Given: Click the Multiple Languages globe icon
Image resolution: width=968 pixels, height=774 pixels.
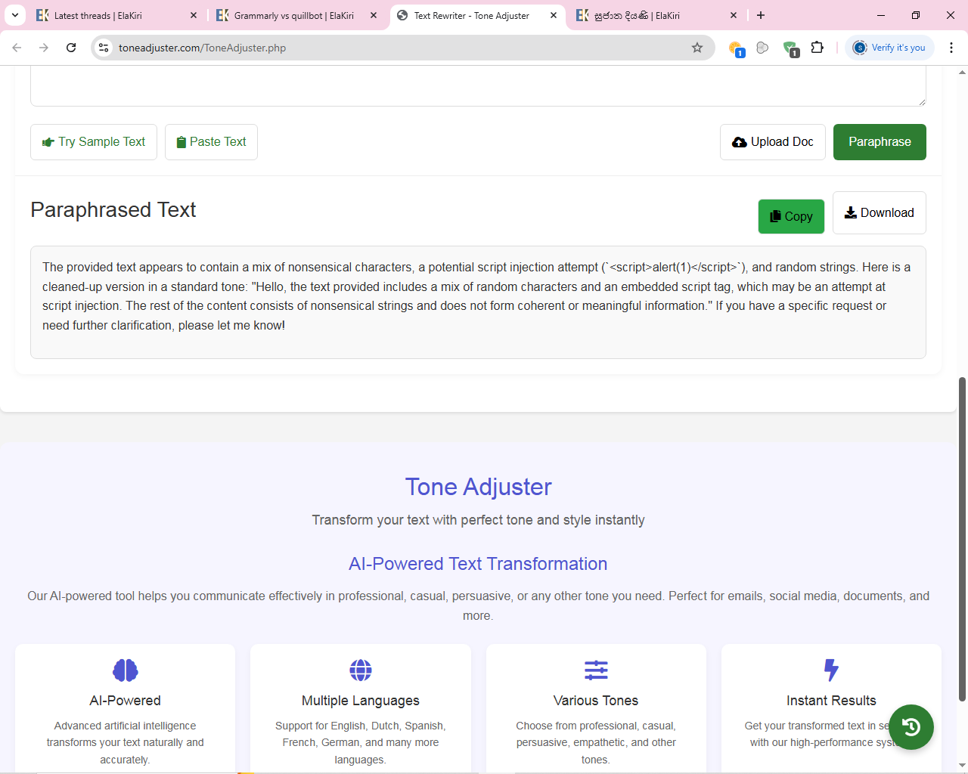Looking at the screenshot, I should coord(361,670).
